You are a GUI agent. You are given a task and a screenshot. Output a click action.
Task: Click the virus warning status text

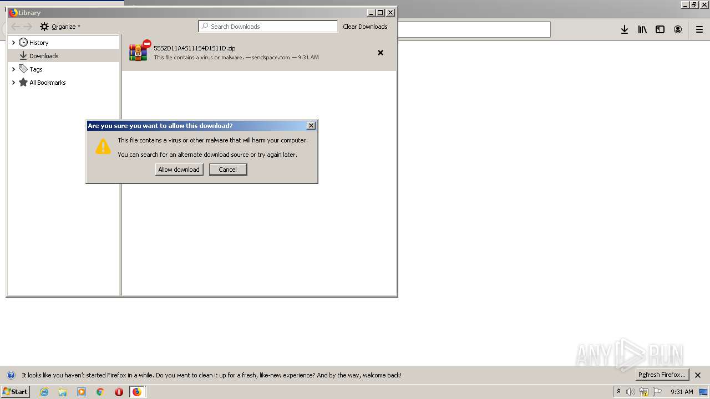199,57
